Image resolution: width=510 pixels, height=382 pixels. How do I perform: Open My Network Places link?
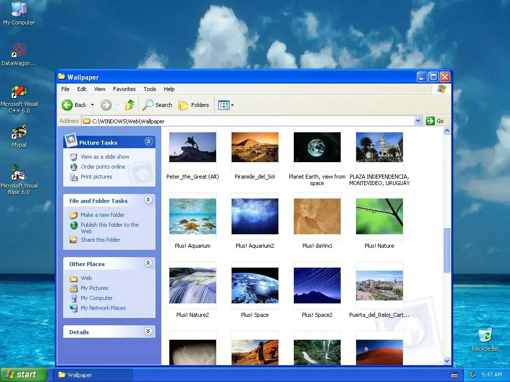[103, 308]
